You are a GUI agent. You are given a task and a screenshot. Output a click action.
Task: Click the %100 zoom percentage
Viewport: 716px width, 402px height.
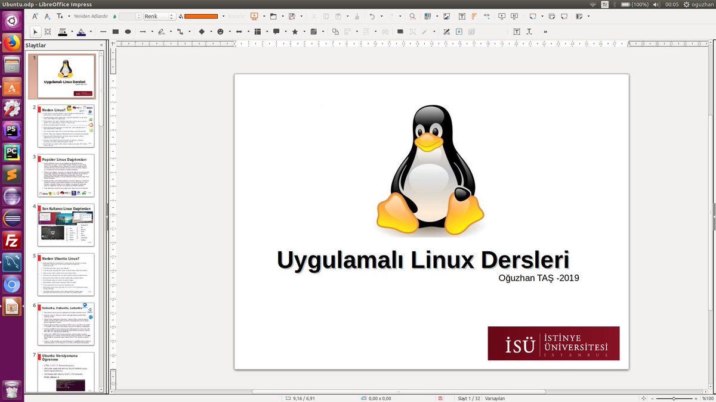coord(708,398)
